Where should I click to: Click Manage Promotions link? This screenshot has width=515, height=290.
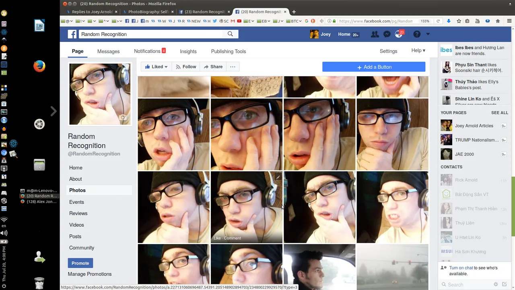click(x=90, y=274)
